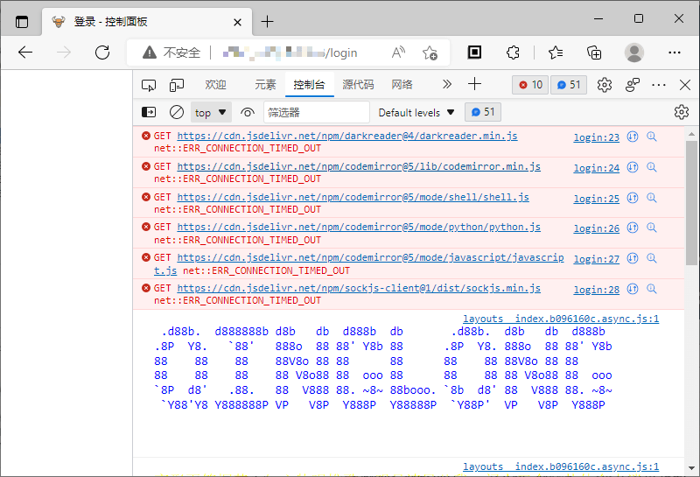Open the login:24 source link
This screenshot has height=477, width=700.
[x=597, y=168]
